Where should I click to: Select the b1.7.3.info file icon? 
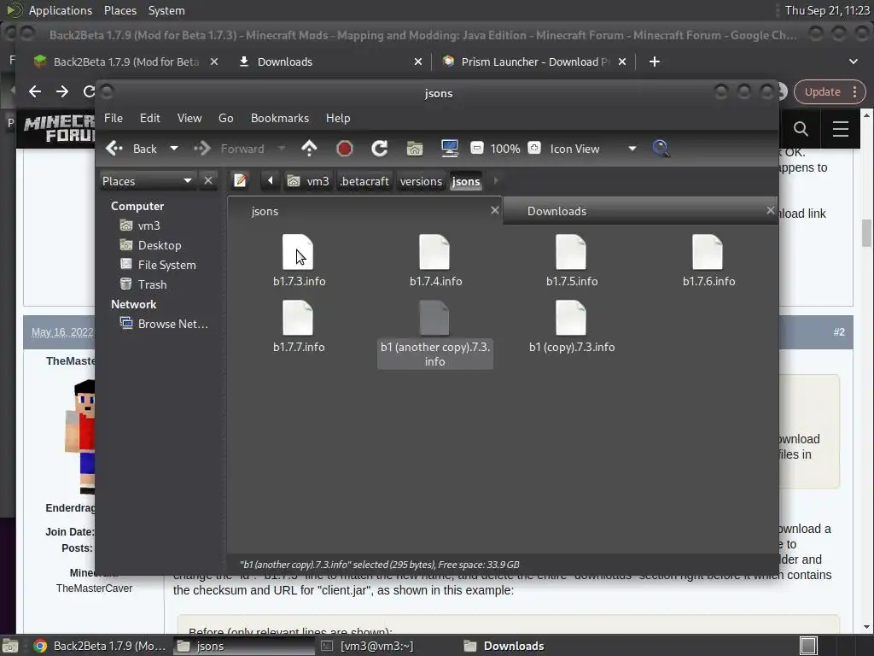298,252
